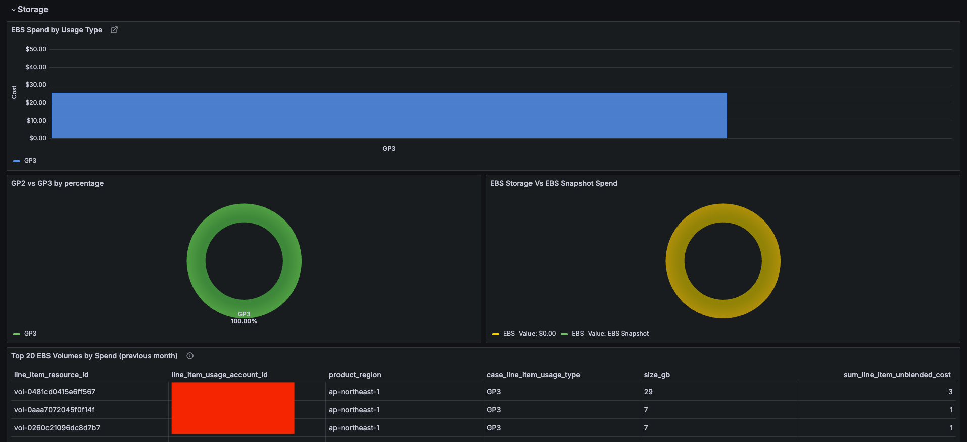Open the GP2 vs GP3 by percentage panel title menu
The image size is (967, 442).
(x=57, y=183)
